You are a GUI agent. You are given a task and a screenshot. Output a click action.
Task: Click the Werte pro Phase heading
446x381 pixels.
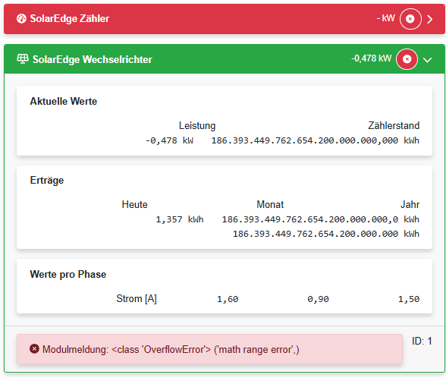point(68,274)
